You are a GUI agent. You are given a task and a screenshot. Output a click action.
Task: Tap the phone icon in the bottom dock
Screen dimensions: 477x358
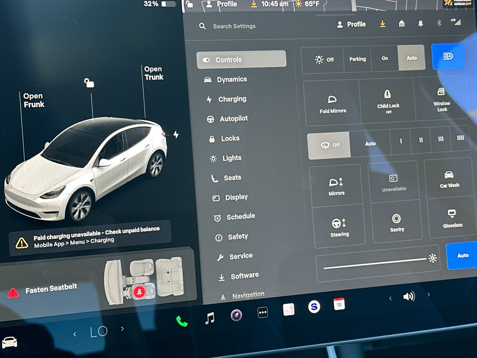[182, 321]
